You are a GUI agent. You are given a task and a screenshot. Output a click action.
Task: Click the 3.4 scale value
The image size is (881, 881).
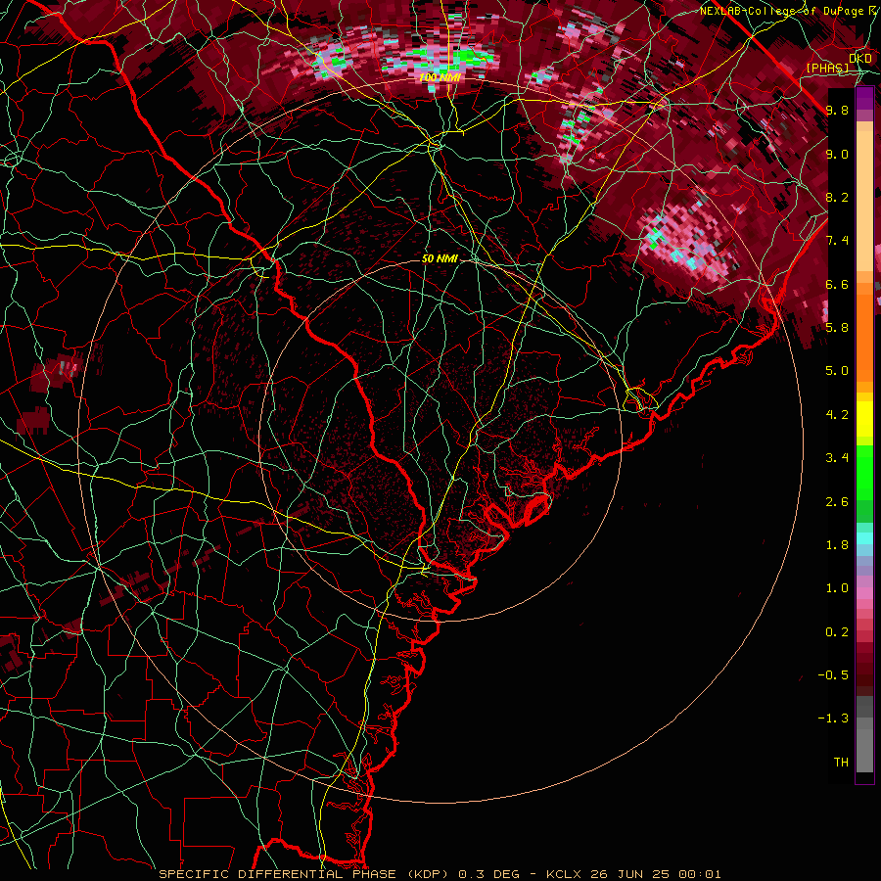tap(837, 458)
